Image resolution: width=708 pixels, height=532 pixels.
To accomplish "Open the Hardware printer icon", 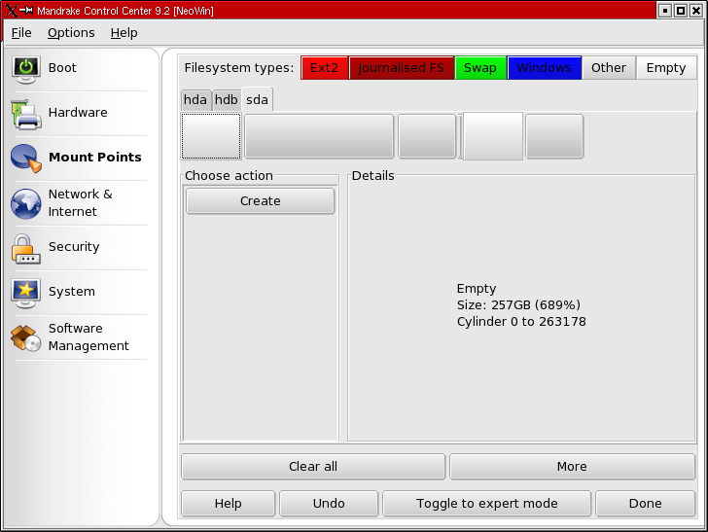I will (x=26, y=114).
